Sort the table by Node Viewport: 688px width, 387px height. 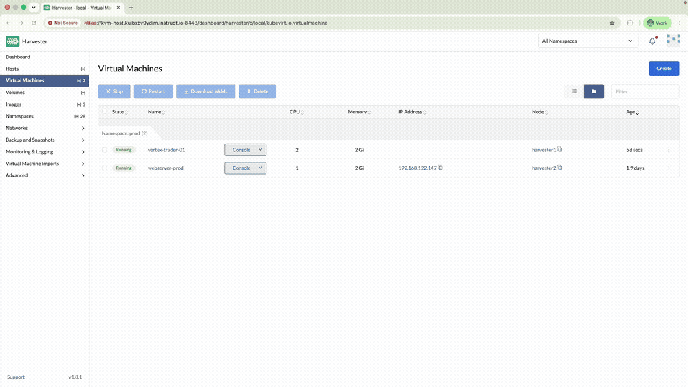coord(540,112)
